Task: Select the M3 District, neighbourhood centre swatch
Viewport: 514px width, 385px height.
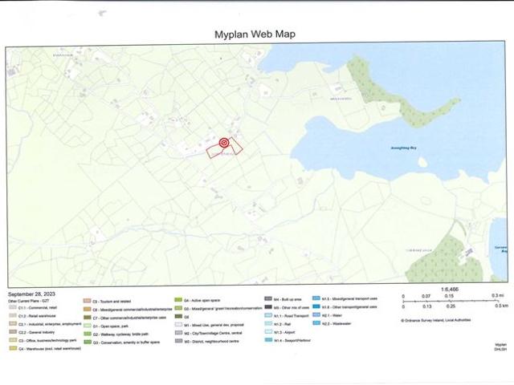Action: click(178, 341)
